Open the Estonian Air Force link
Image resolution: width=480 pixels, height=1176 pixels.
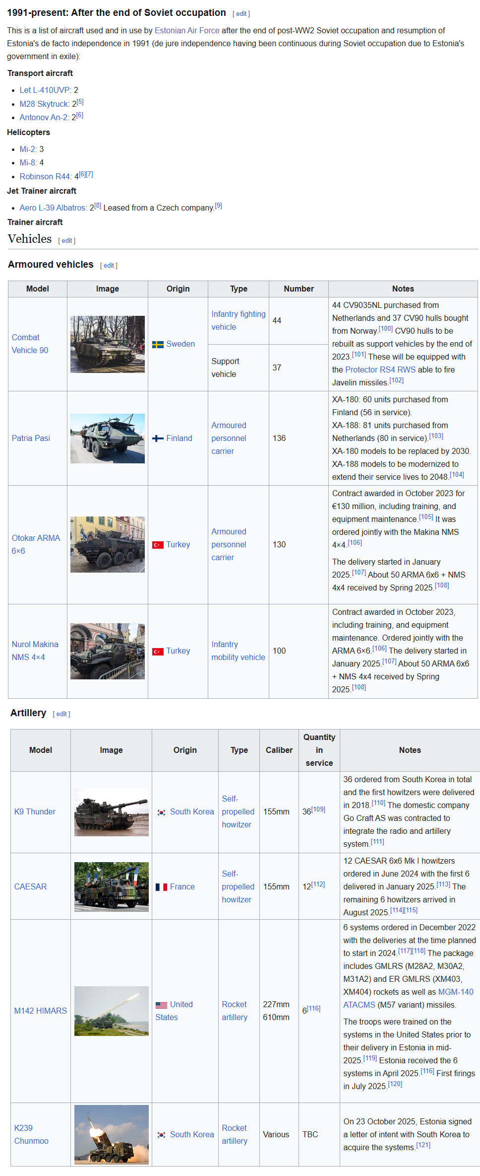(187, 31)
